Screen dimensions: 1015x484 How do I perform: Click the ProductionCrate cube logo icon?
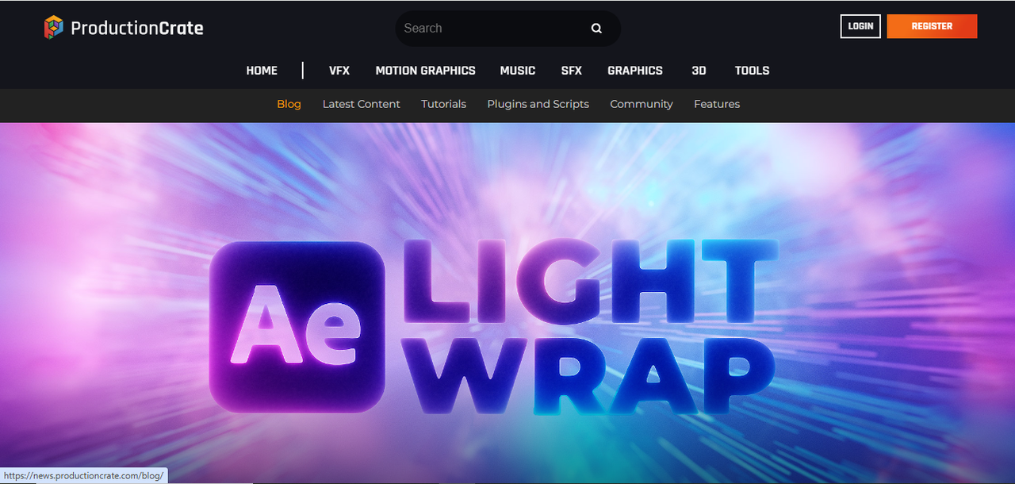pyautogui.click(x=53, y=28)
